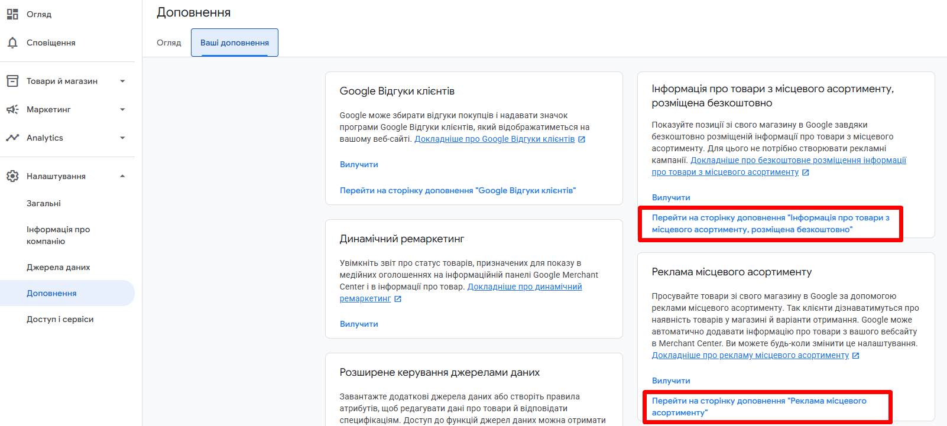Click the Маркетинг megaphone icon
947x426 pixels.
pos(12,109)
